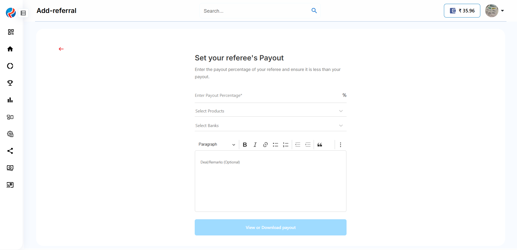Insert a bulleted list
Image resolution: width=517 pixels, height=250 pixels.
[x=275, y=145]
